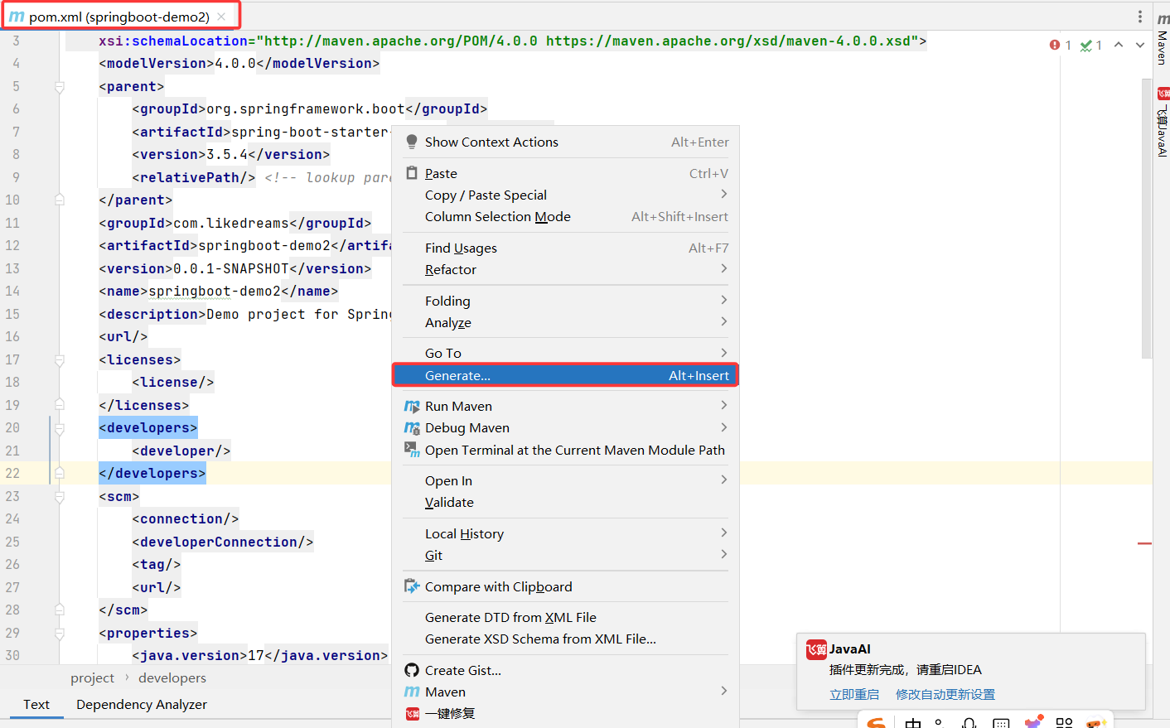The width and height of the screenshot is (1170, 728).
Task: Expand the Local History submenu
Action: (565, 533)
